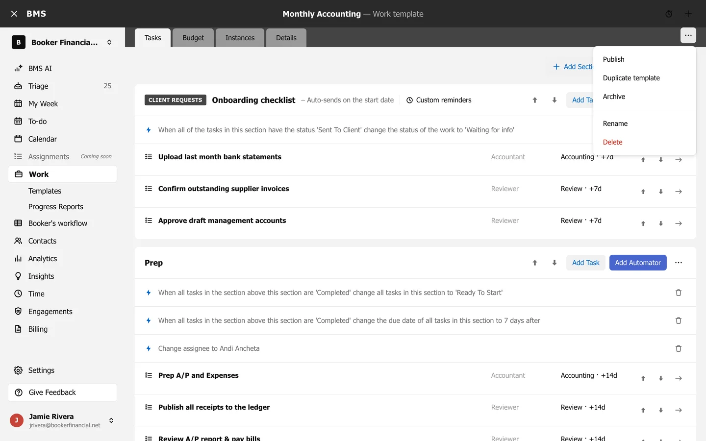Screen dimensions: 706x441
Task: Click the timer icon in top bar
Action: tap(669, 14)
